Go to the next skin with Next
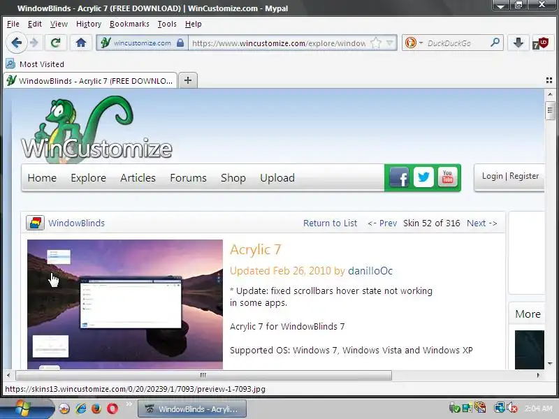 coord(481,223)
